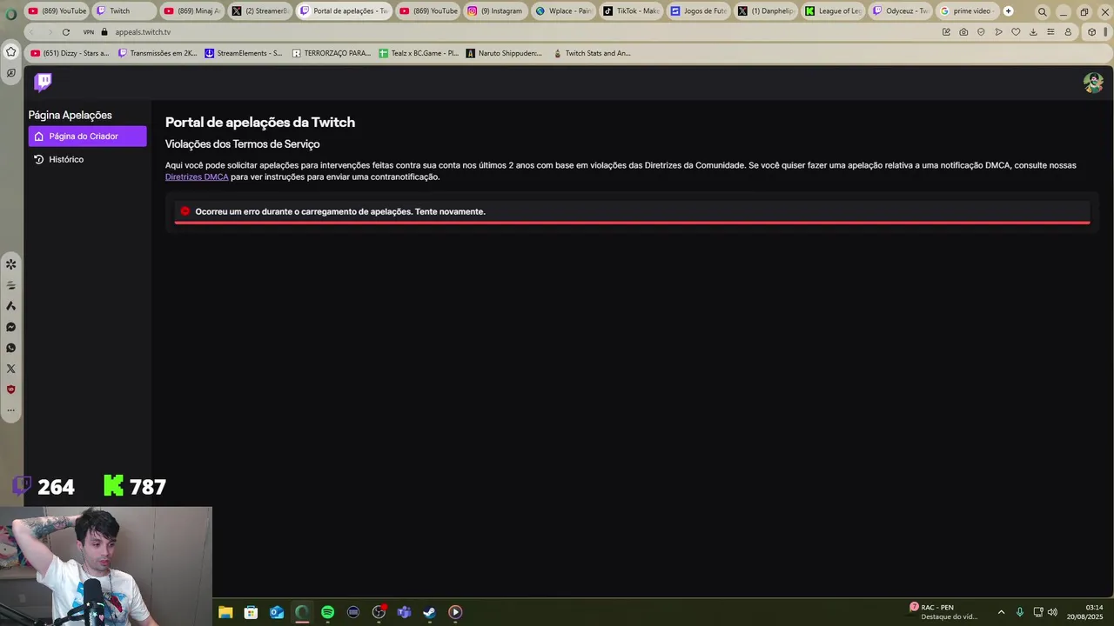Image resolution: width=1114 pixels, height=626 pixels.
Task: Open the 'Tealz x BC.Game' bookmark
Action: click(419, 53)
